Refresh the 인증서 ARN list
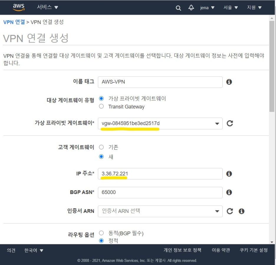This screenshot has width=276, height=265. [x=230, y=211]
